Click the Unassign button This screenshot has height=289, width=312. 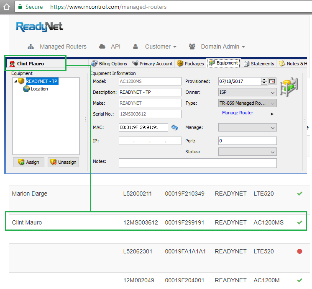[x=63, y=162]
